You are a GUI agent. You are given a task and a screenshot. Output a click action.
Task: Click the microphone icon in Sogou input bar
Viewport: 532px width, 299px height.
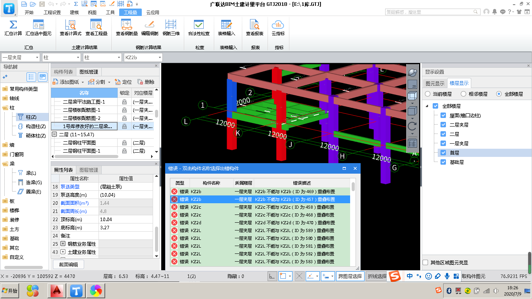pos(447,276)
